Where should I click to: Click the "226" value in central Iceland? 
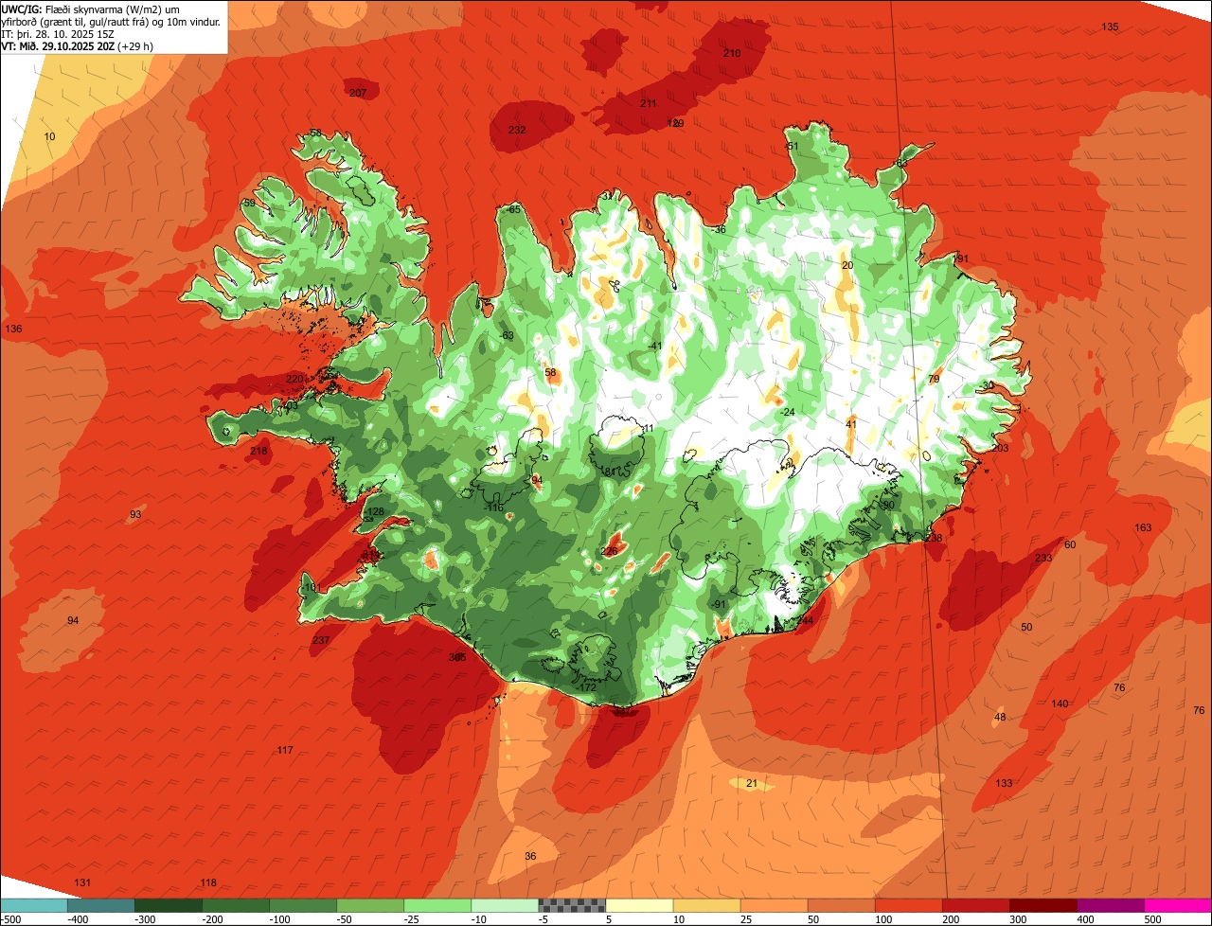click(609, 551)
